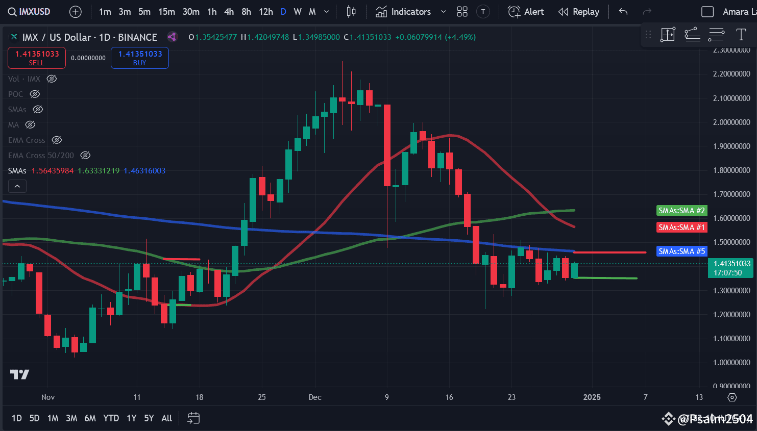757x431 pixels.
Task: Collapse the indicator legend with the up arrow
Action: pyautogui.click(x=17, y=186)
